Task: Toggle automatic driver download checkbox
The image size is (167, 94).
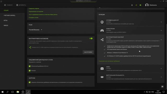Action: [x=29, y=83]
